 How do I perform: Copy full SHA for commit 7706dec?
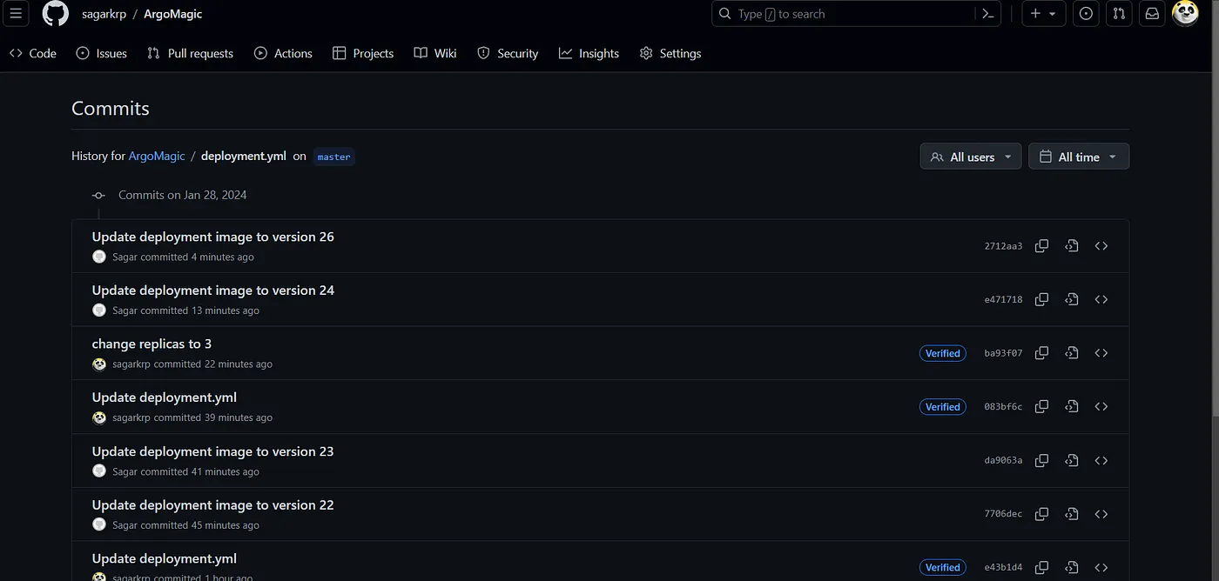coord(1041,514)
